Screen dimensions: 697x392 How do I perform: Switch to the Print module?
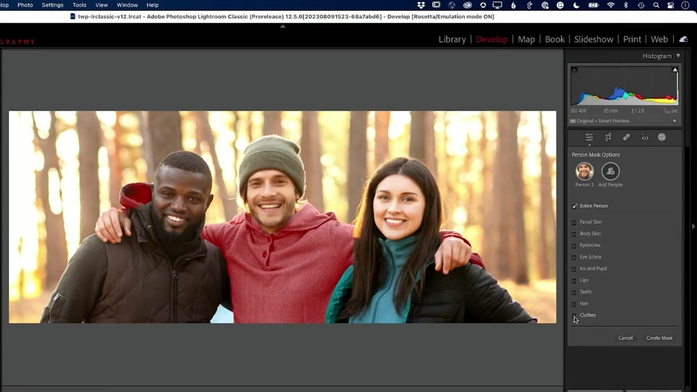[632, 39]
